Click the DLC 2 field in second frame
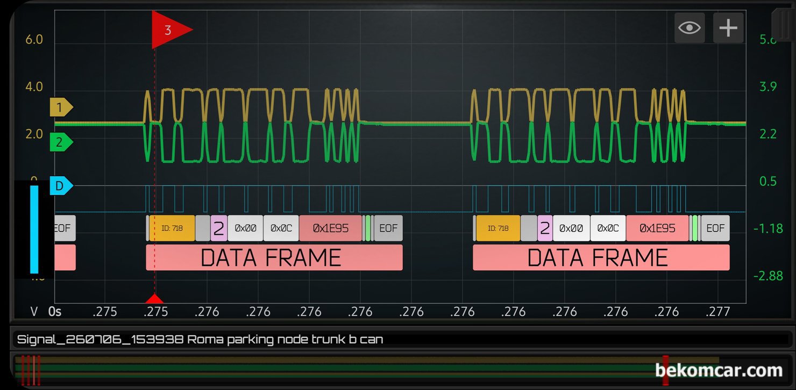Screen dimensions: 796x390 coord(545,228)
